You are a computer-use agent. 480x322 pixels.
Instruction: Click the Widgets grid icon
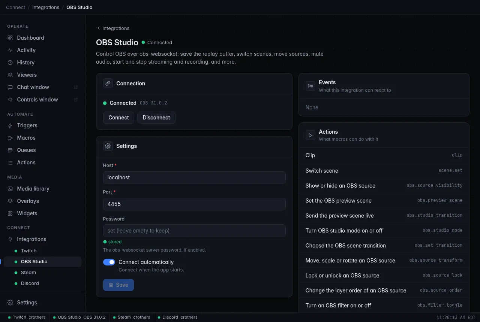click(10, 213)
